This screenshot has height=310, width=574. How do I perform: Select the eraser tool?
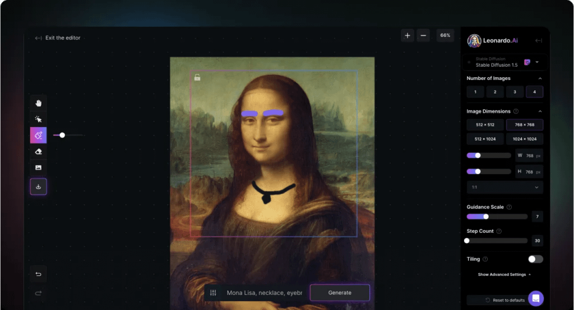point(39,151)
